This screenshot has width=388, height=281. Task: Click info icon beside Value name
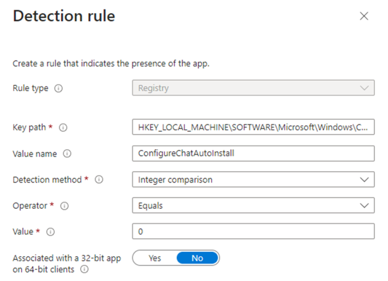click(67, 154)
